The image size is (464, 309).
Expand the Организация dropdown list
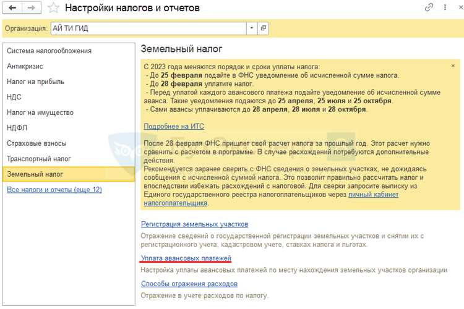coord(252,28)
